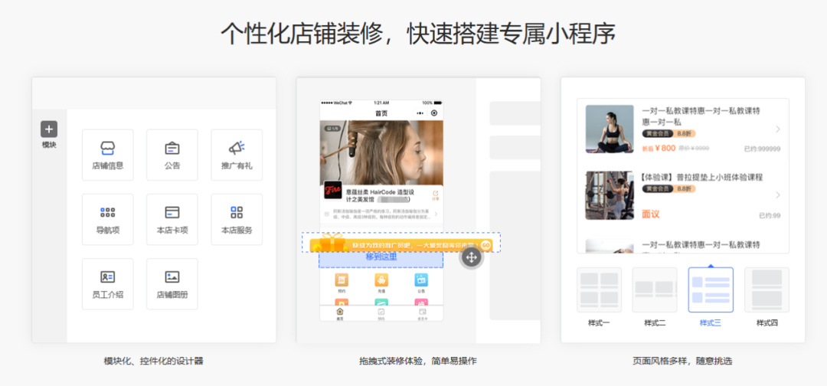The width and height of the screenshot is (827, 386).
Task: Select the 本店服务 module
Action: click(237, 219)
